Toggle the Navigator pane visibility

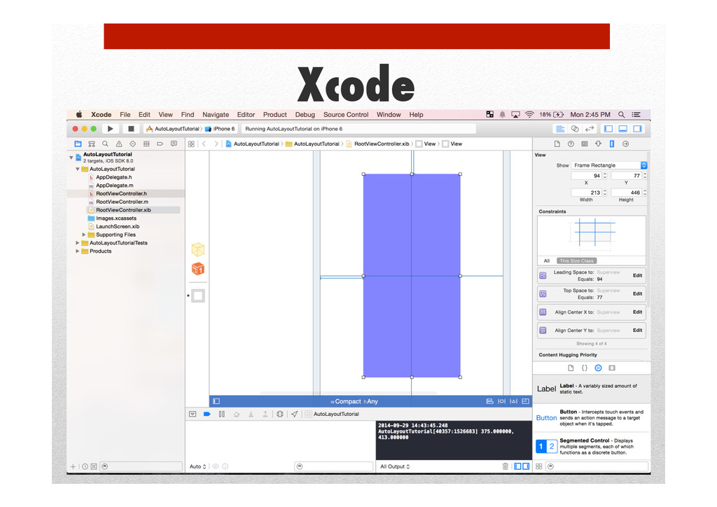608,129
